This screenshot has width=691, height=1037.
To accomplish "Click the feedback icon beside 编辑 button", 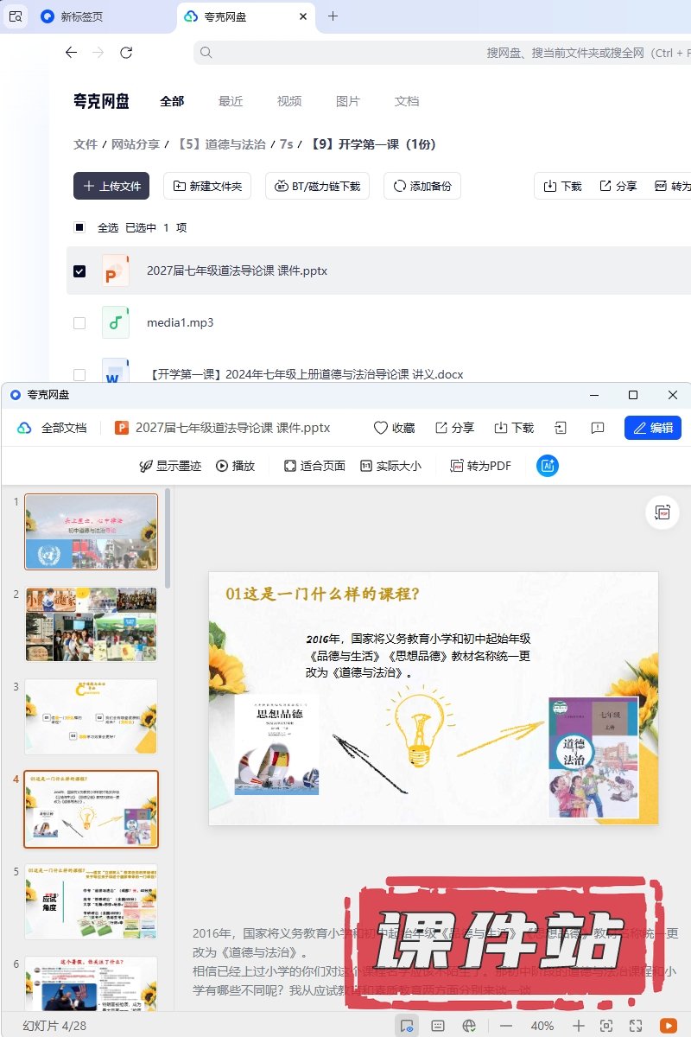I will [597, 428].
